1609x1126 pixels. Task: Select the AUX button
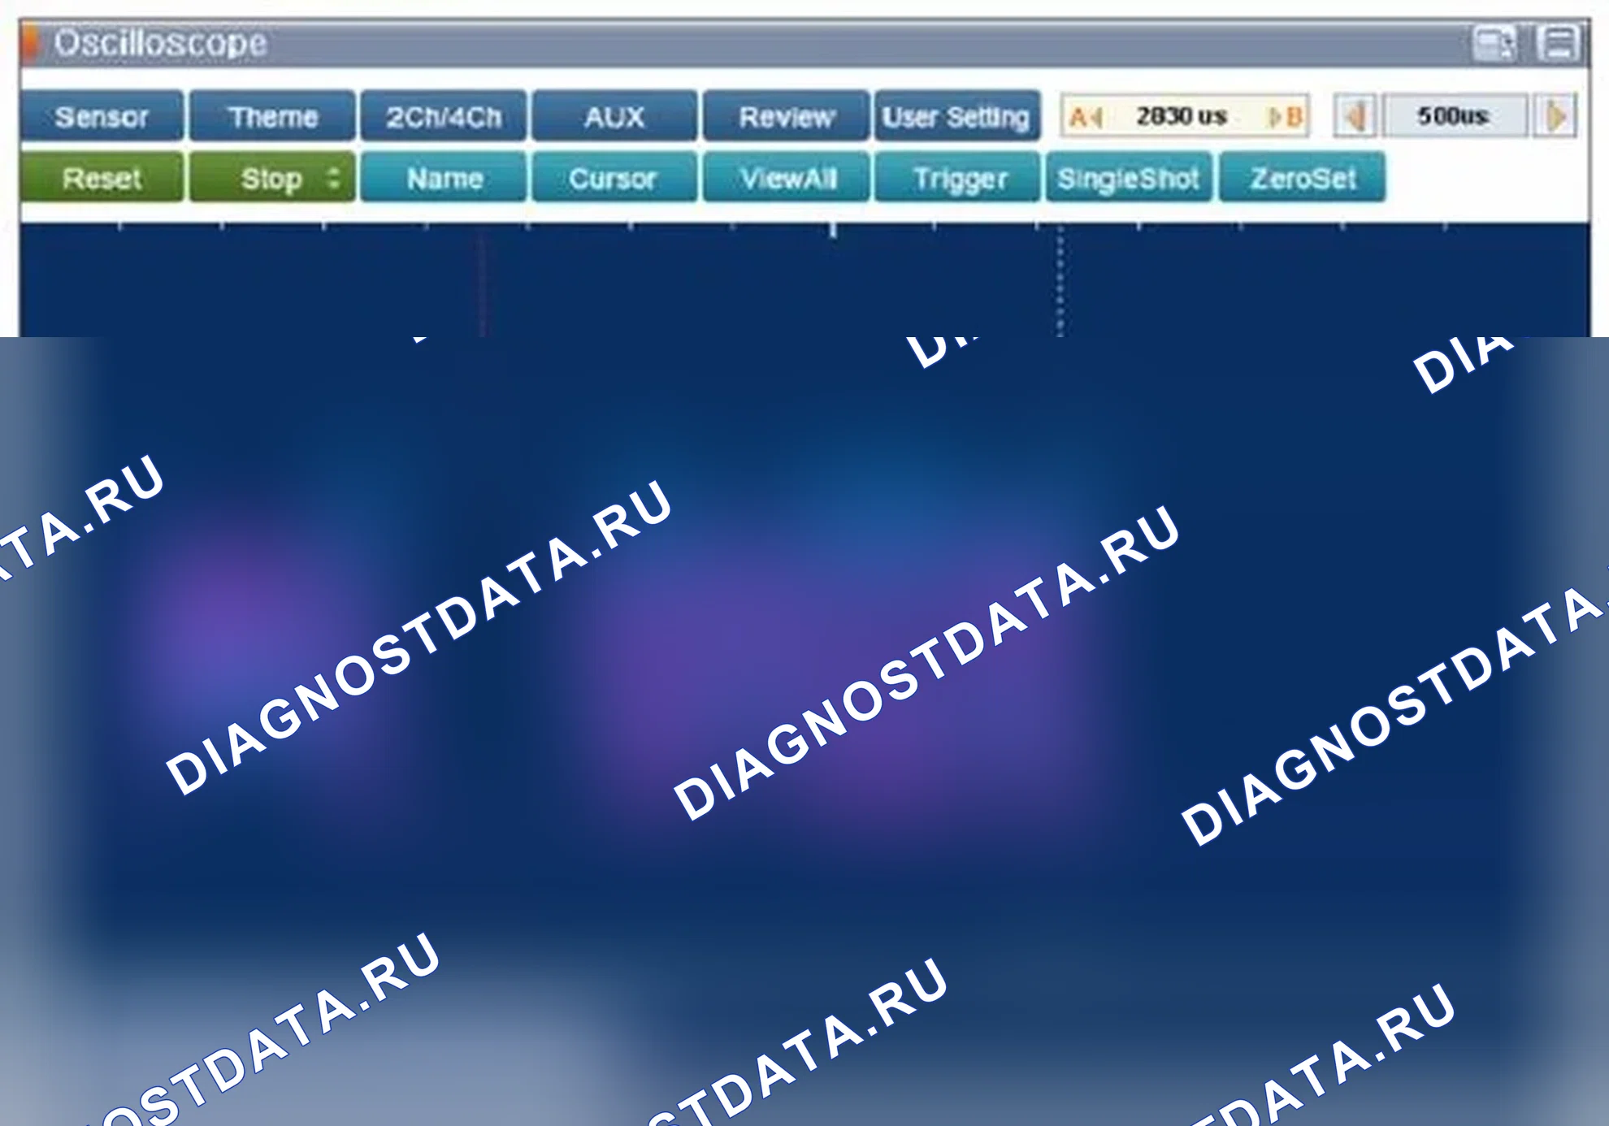pos(614,117)
